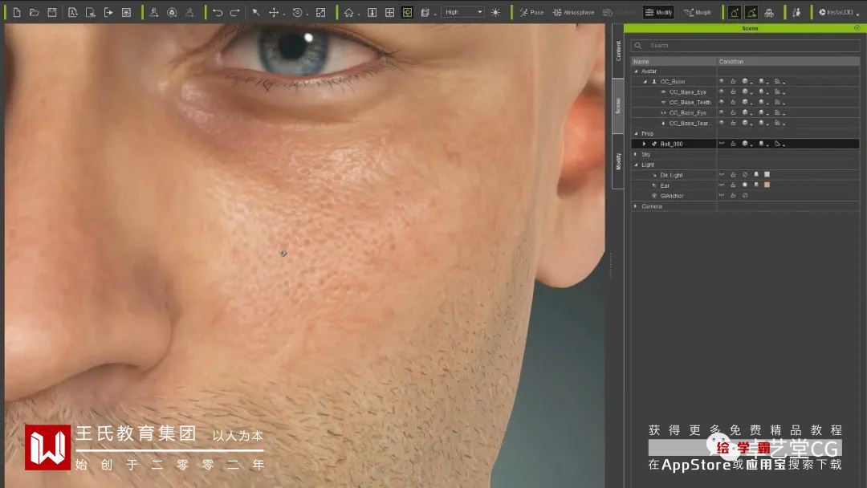Open project with folder icon
Image resolution: width=867 pixels, height=488 pixels.
[x=35, y=12]
